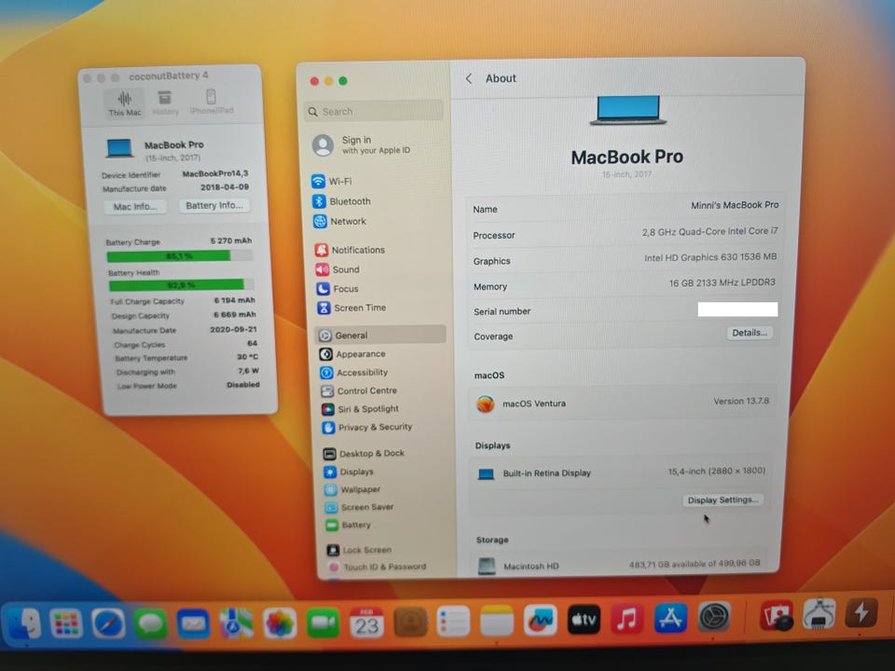
Task: Open Displays in the sidebar
Action: pos(349,472)
